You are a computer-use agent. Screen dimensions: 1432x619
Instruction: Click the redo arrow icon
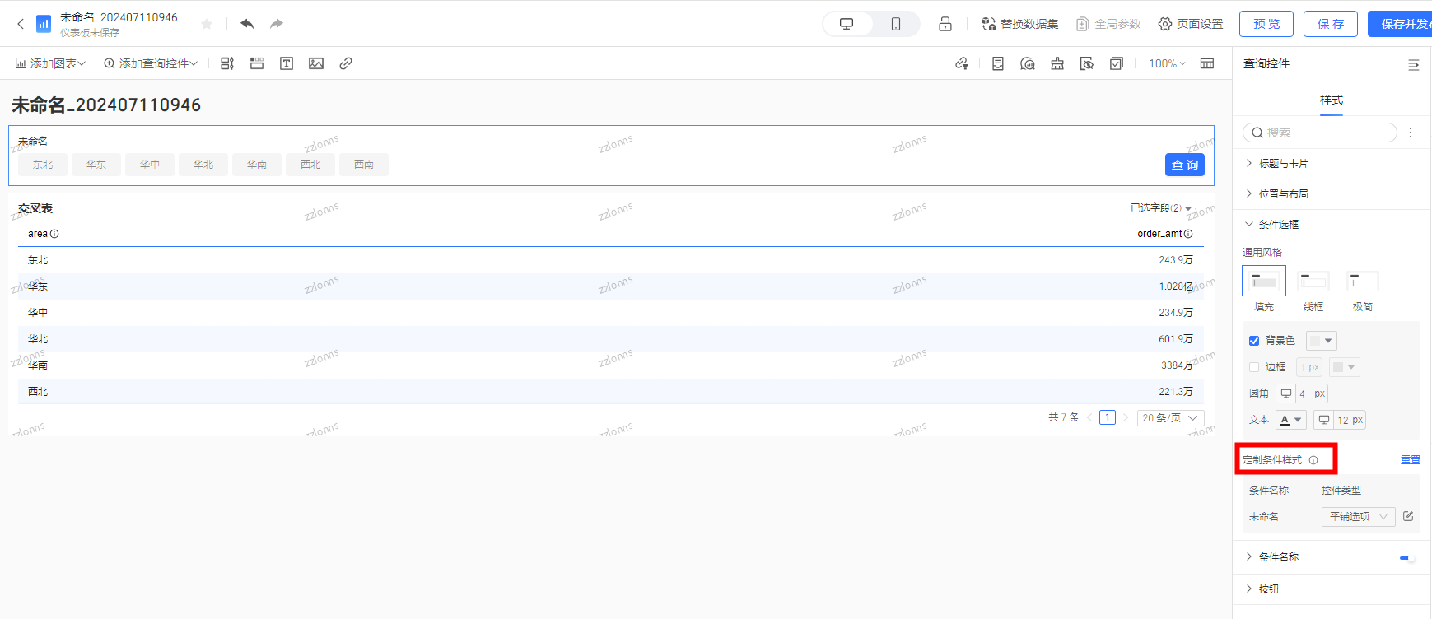pyautogui.click(x=277, y=24)
